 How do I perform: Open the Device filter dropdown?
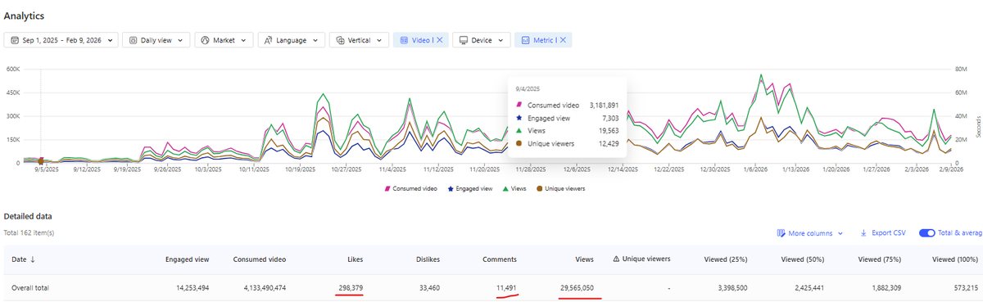482,39
